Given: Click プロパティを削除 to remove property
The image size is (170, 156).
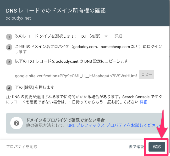Looking at the screenshot, I should 22,147.
